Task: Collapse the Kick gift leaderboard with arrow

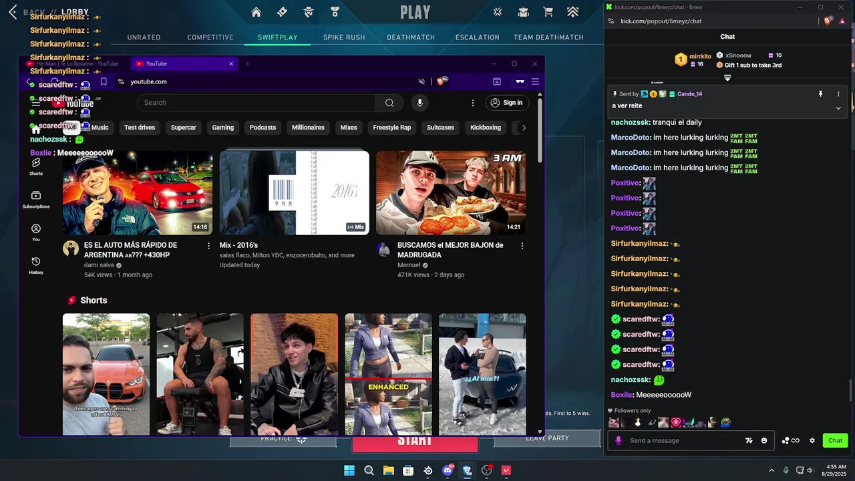Action: click(727, 78)
